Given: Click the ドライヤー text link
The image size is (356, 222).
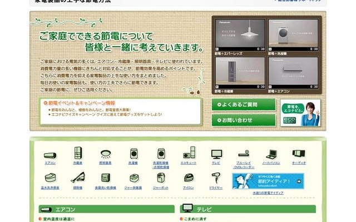Looking at the screenshot, I should click(x=216, y=188).
